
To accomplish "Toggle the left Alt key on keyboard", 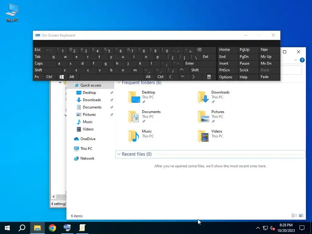I will 73,77.
